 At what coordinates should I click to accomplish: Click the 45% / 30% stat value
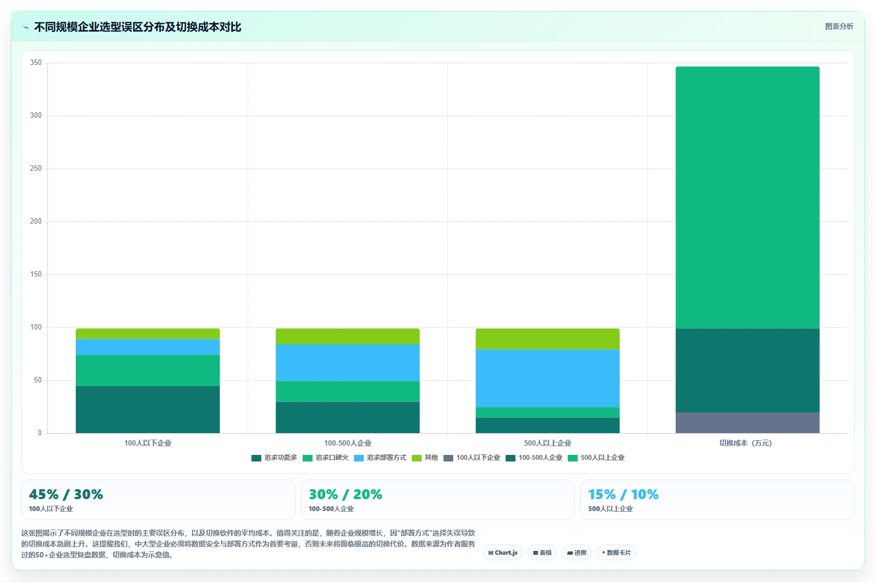66,494
